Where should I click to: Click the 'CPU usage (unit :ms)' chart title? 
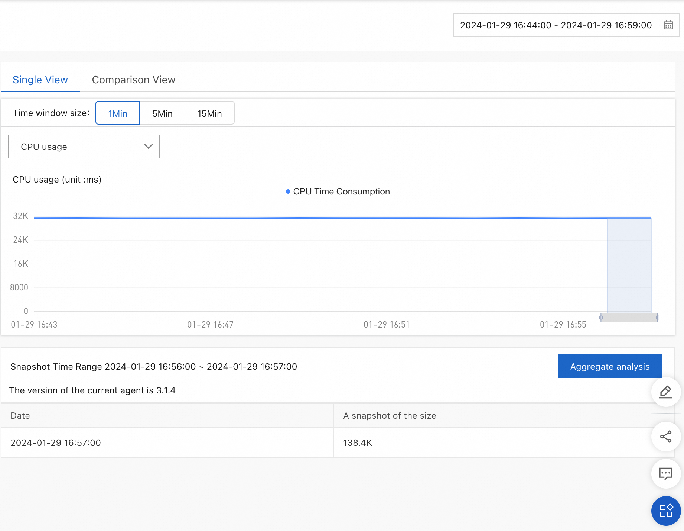[57, 180]
